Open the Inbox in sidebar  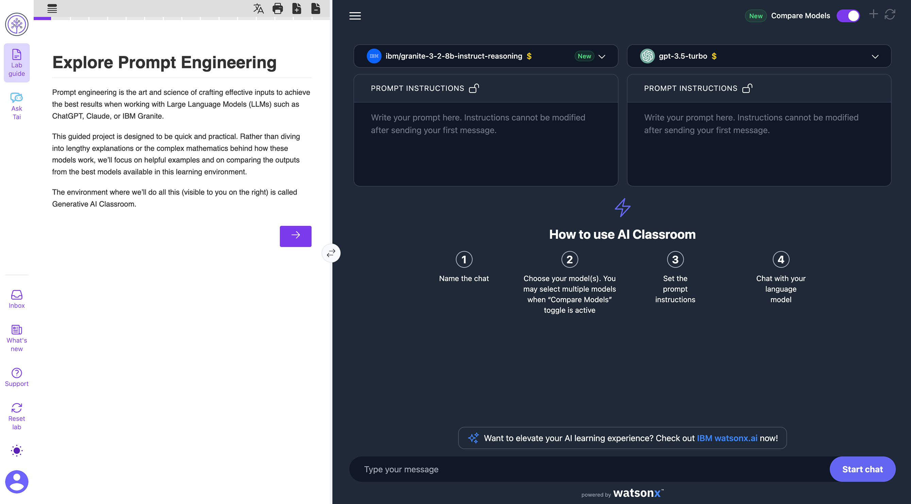point(17,299)
